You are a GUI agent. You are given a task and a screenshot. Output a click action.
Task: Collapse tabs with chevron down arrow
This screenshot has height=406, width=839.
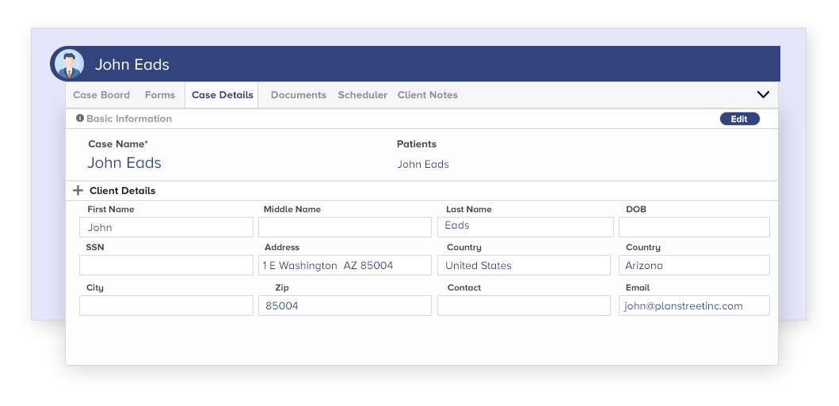pyautogui.click(x=763, y=95)
